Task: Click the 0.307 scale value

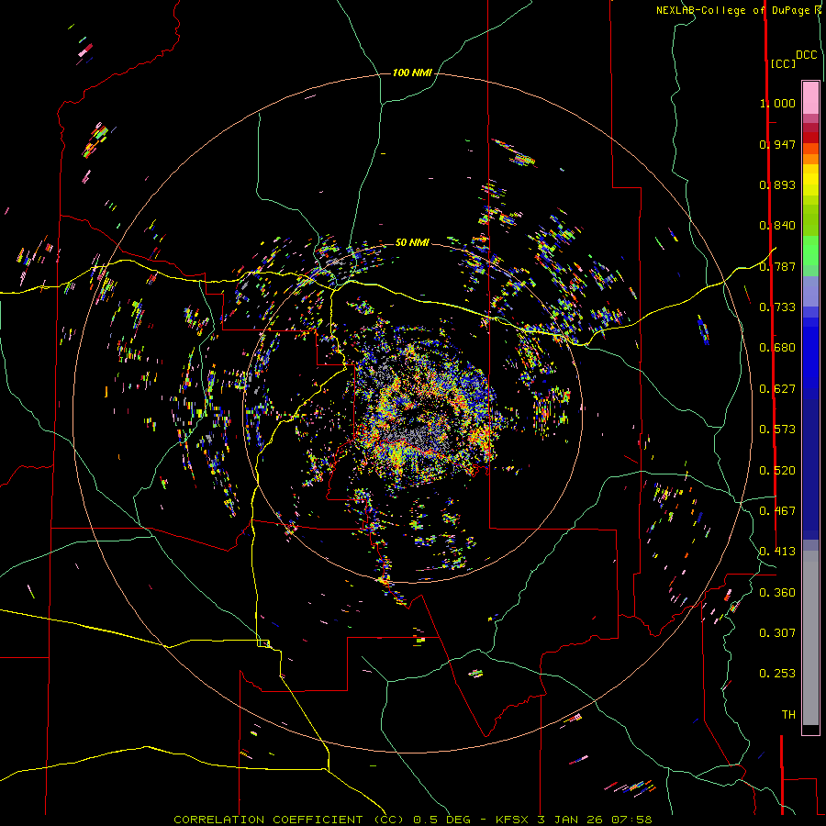Action: [777, 633]
